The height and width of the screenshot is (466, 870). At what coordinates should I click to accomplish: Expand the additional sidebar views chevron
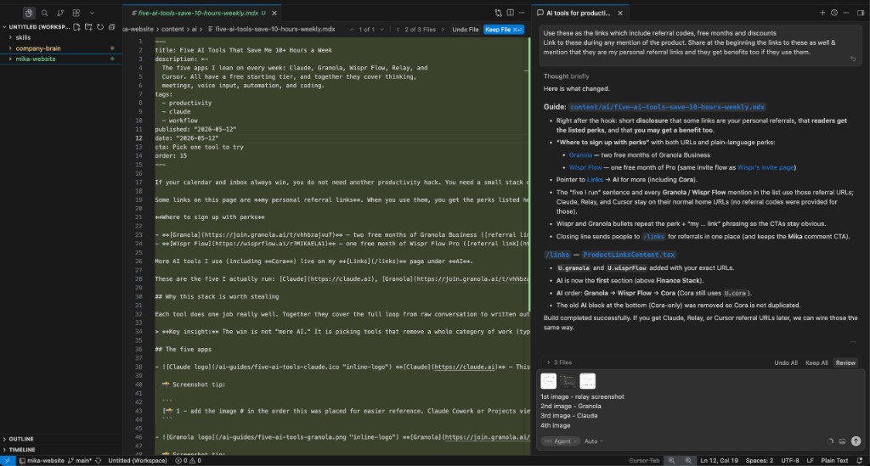92,13
